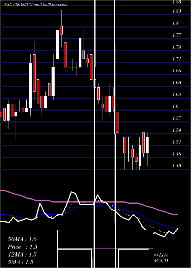This screenshot has height=268, width=191.
Task: Click the 12MA : 1.5 legend entry
Action: tap(22, 255)
